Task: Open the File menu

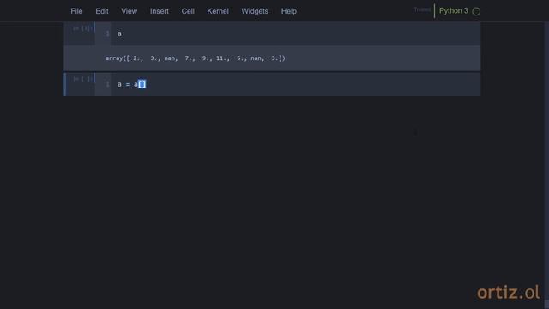Action: click(x=76, y=11)
